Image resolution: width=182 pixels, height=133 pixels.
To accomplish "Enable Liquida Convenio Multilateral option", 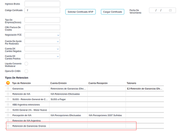I will click(x=26, y=63).
